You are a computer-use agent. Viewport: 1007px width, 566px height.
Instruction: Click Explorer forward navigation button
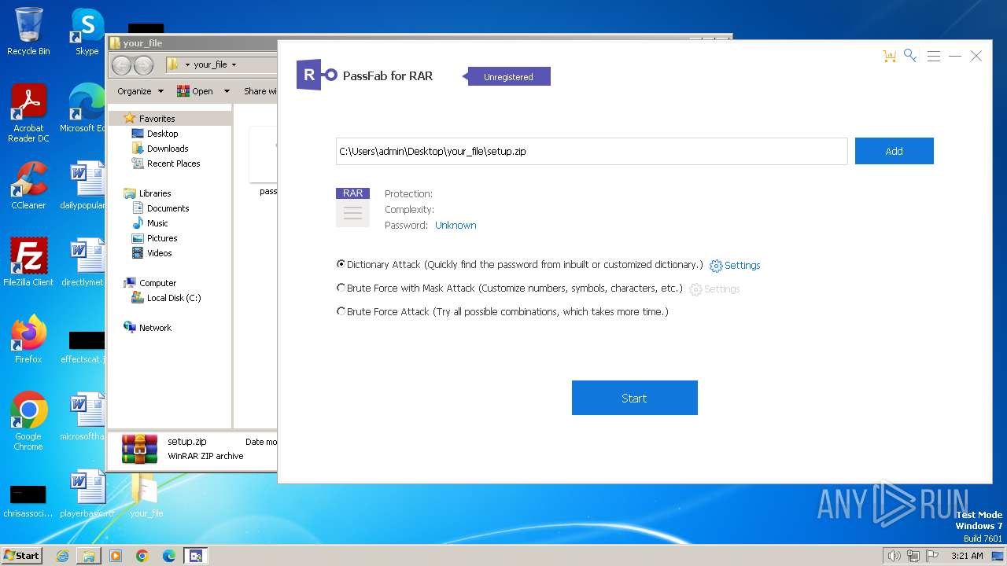click(143, 65)
